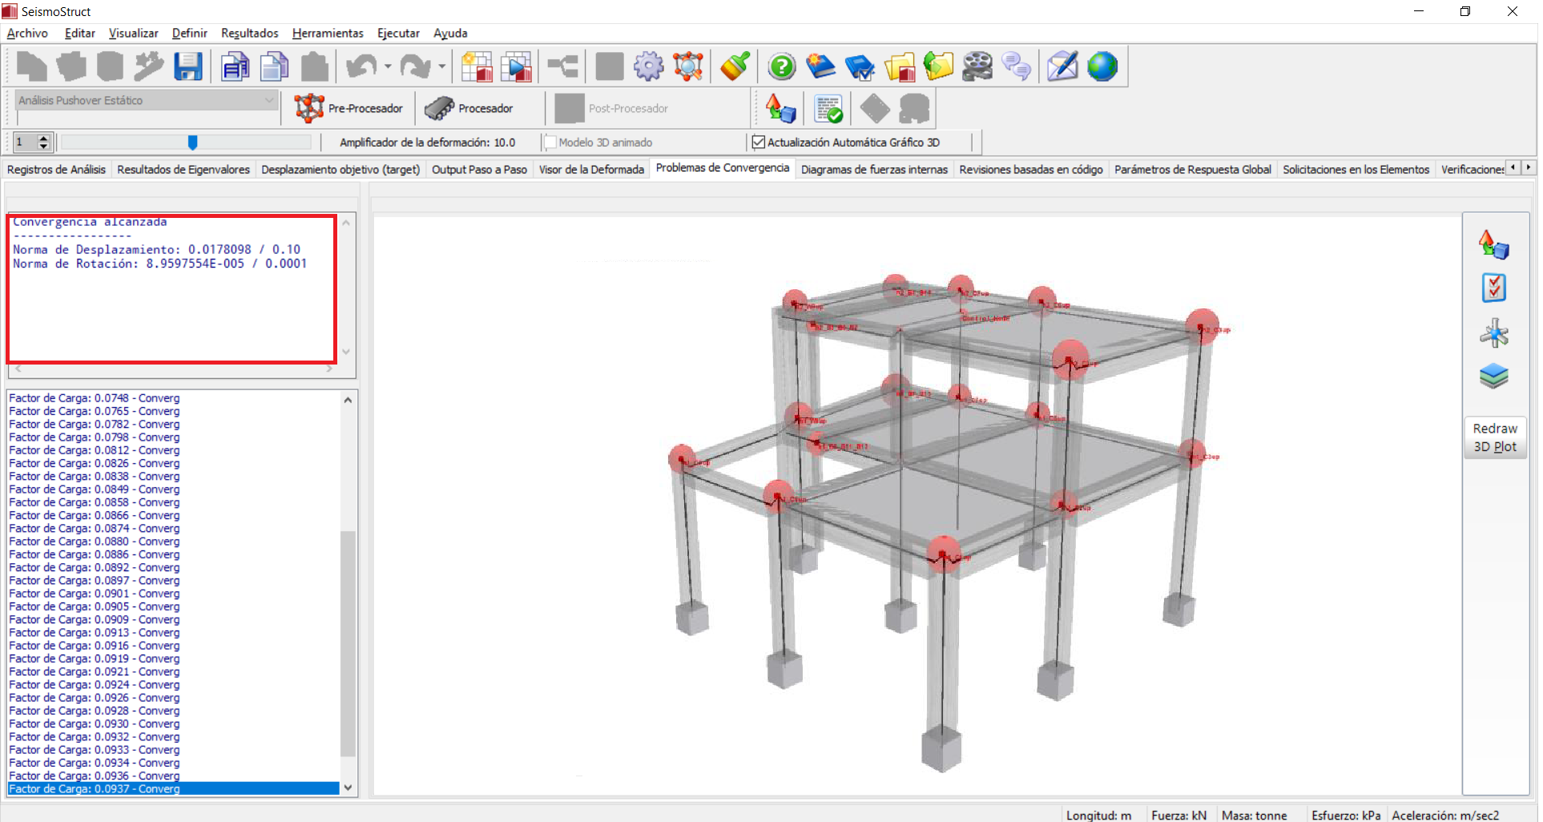1543x822 pixels.
Task: Switch to Visor de la Deformada tab
Action: [591, 169]
